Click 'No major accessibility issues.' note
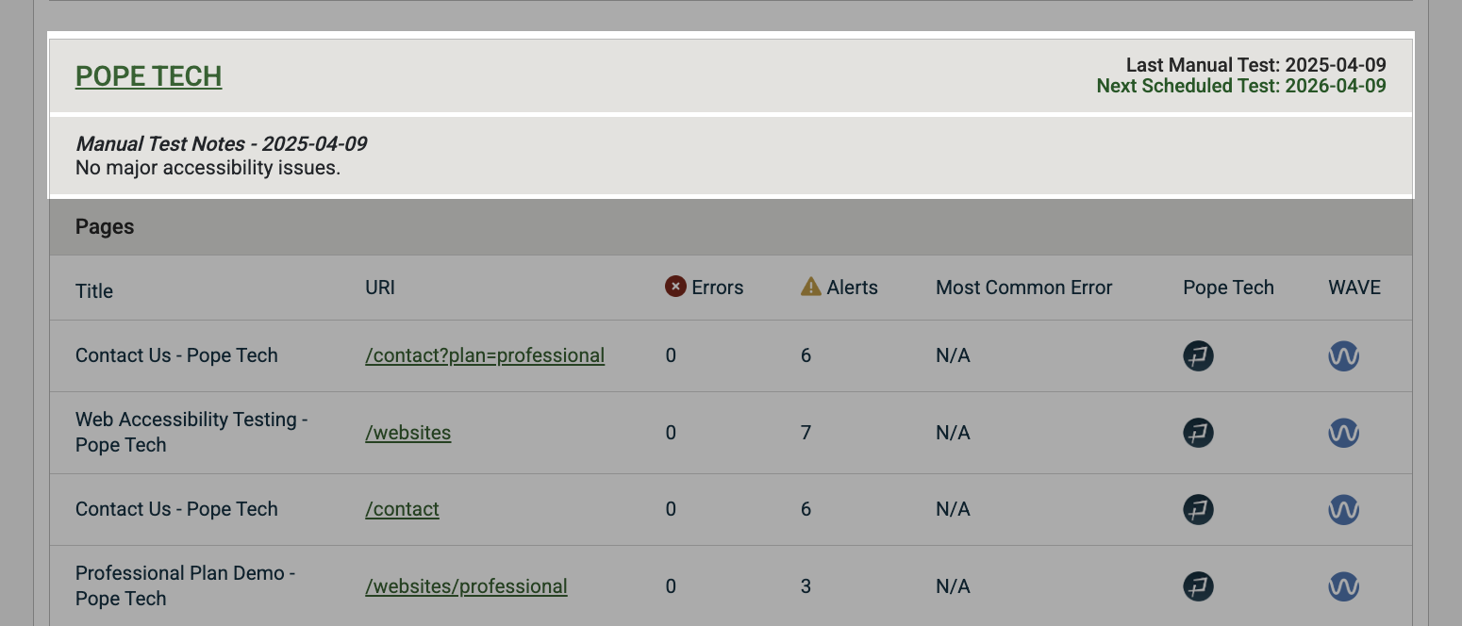This screenshot has width=1462, height=626. click(208, 169)
